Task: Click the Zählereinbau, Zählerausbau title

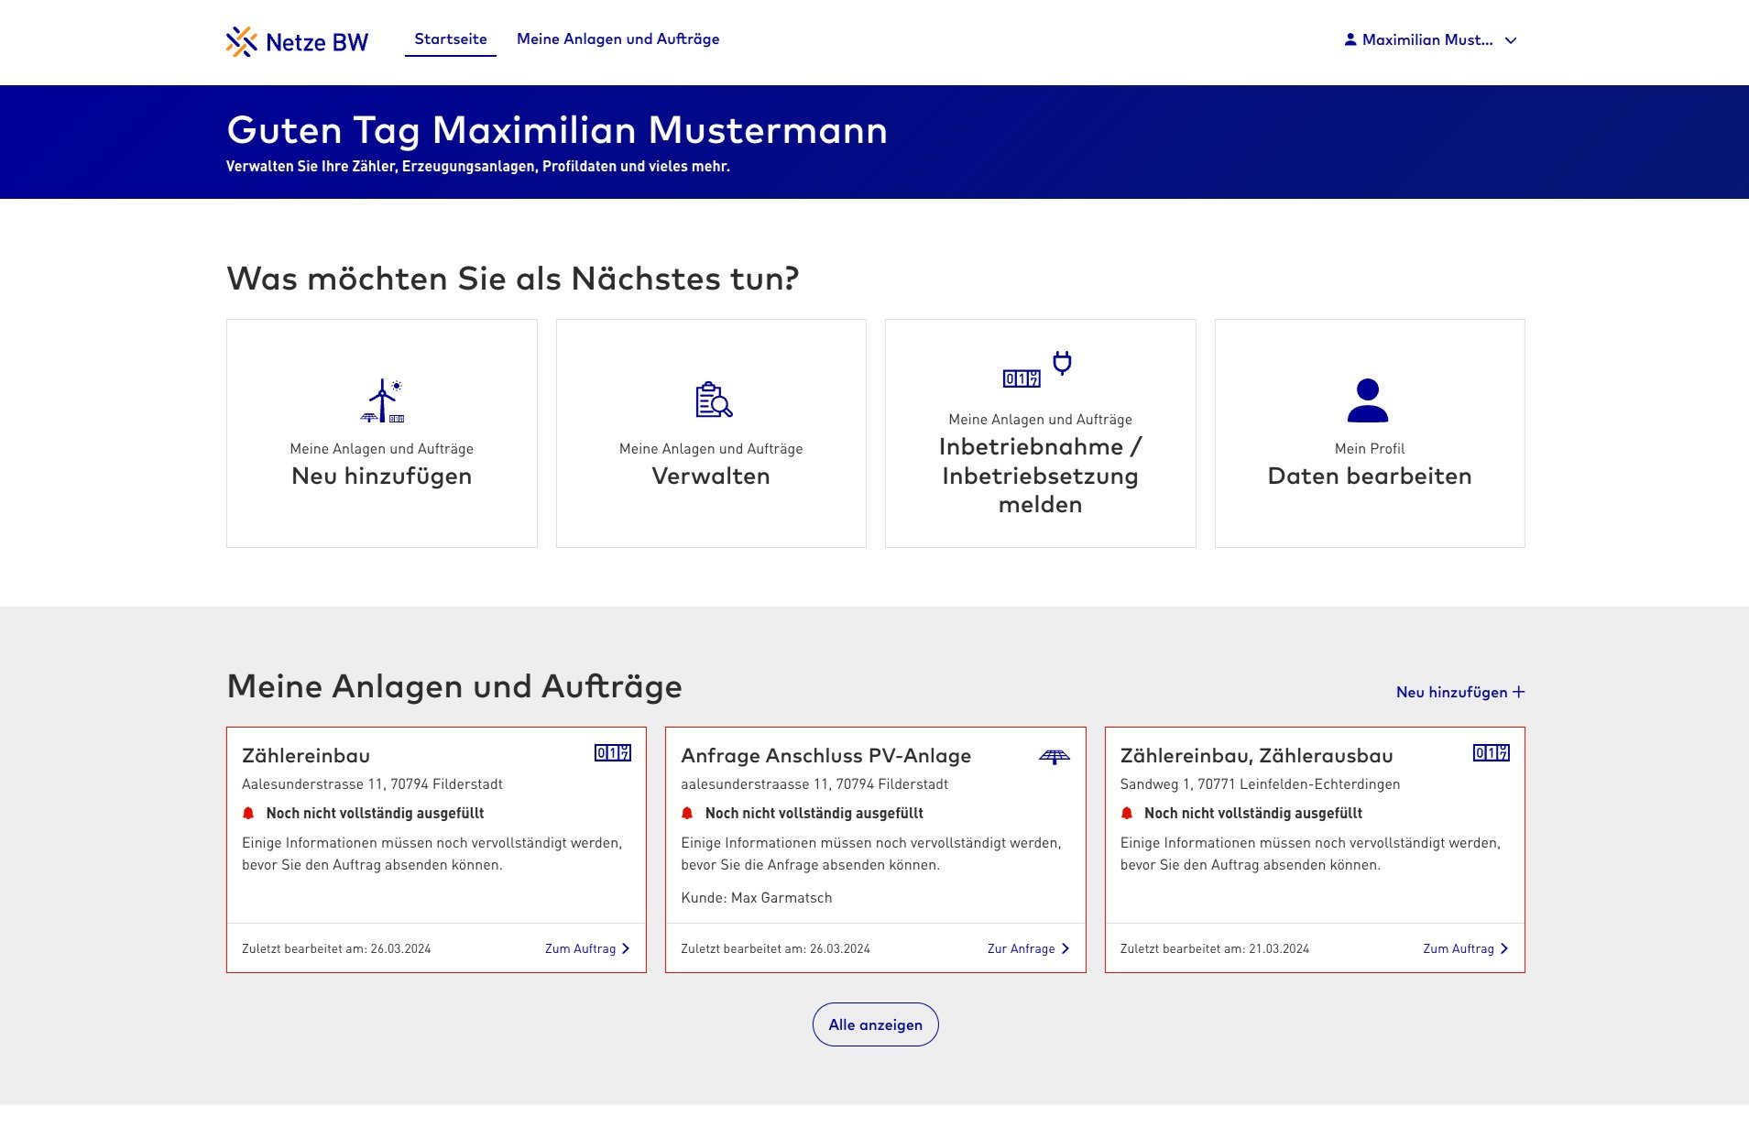Action: click(1256, 755)
